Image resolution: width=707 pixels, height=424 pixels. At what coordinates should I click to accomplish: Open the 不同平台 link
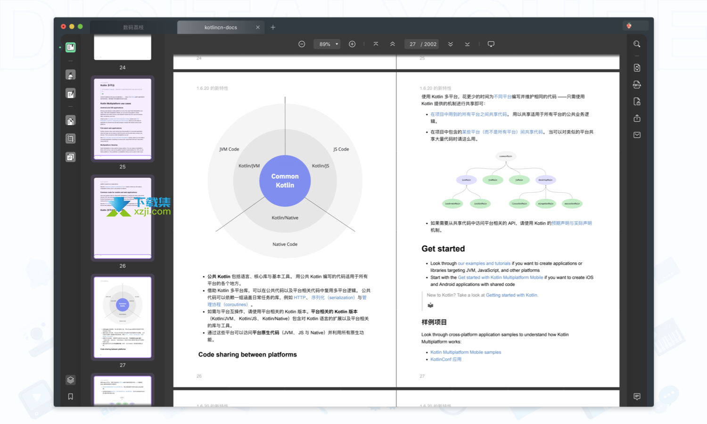tap(502, 97)
